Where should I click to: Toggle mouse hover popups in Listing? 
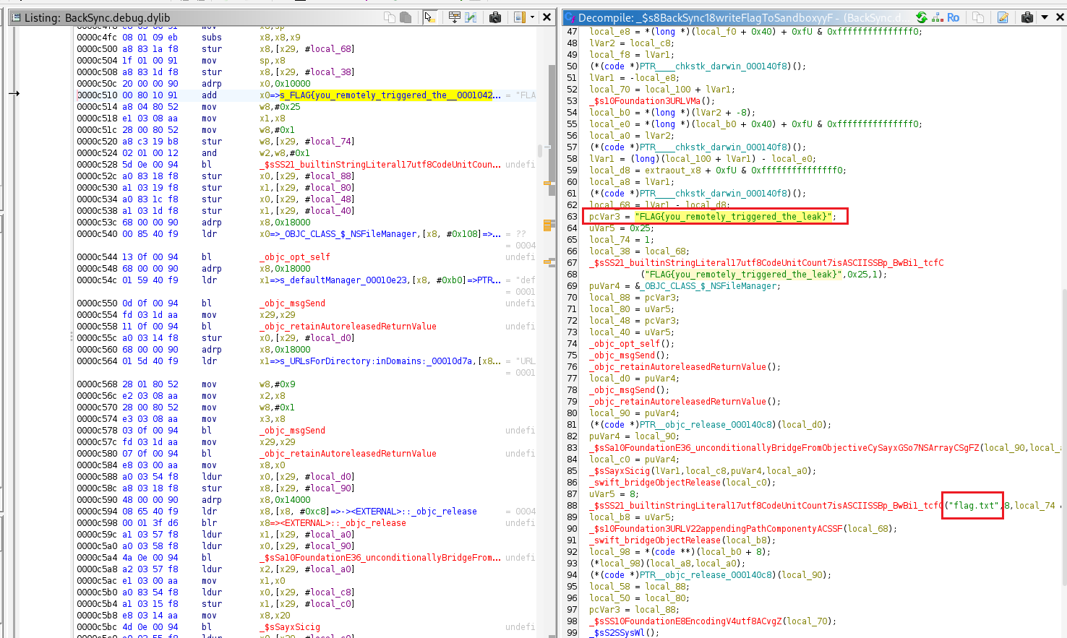[x=430, y=17]
